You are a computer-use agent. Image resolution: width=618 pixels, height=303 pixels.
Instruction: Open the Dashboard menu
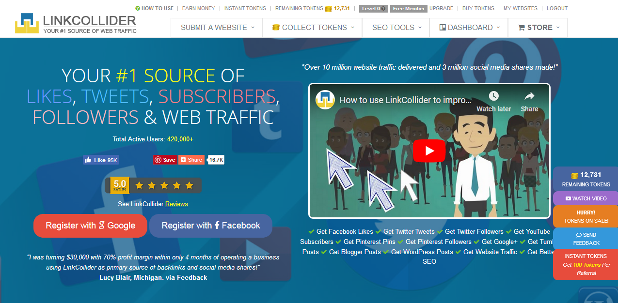click(x=469, y=28)
